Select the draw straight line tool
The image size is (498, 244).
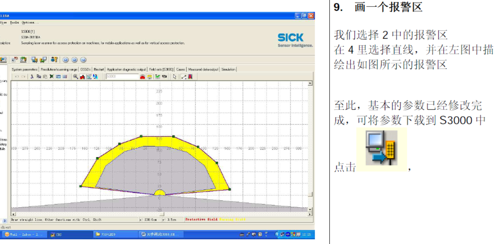click(184, 77)
